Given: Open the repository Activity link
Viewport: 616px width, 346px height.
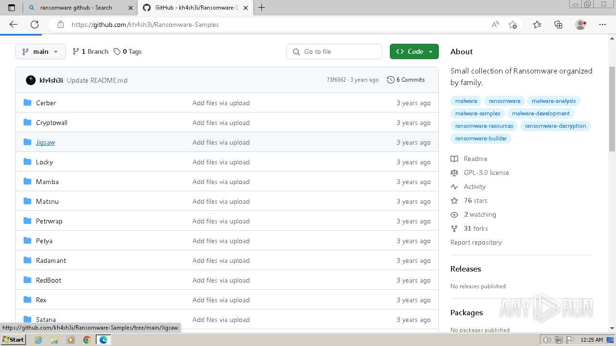Looking at the screenshot, I should coord(468,186).
